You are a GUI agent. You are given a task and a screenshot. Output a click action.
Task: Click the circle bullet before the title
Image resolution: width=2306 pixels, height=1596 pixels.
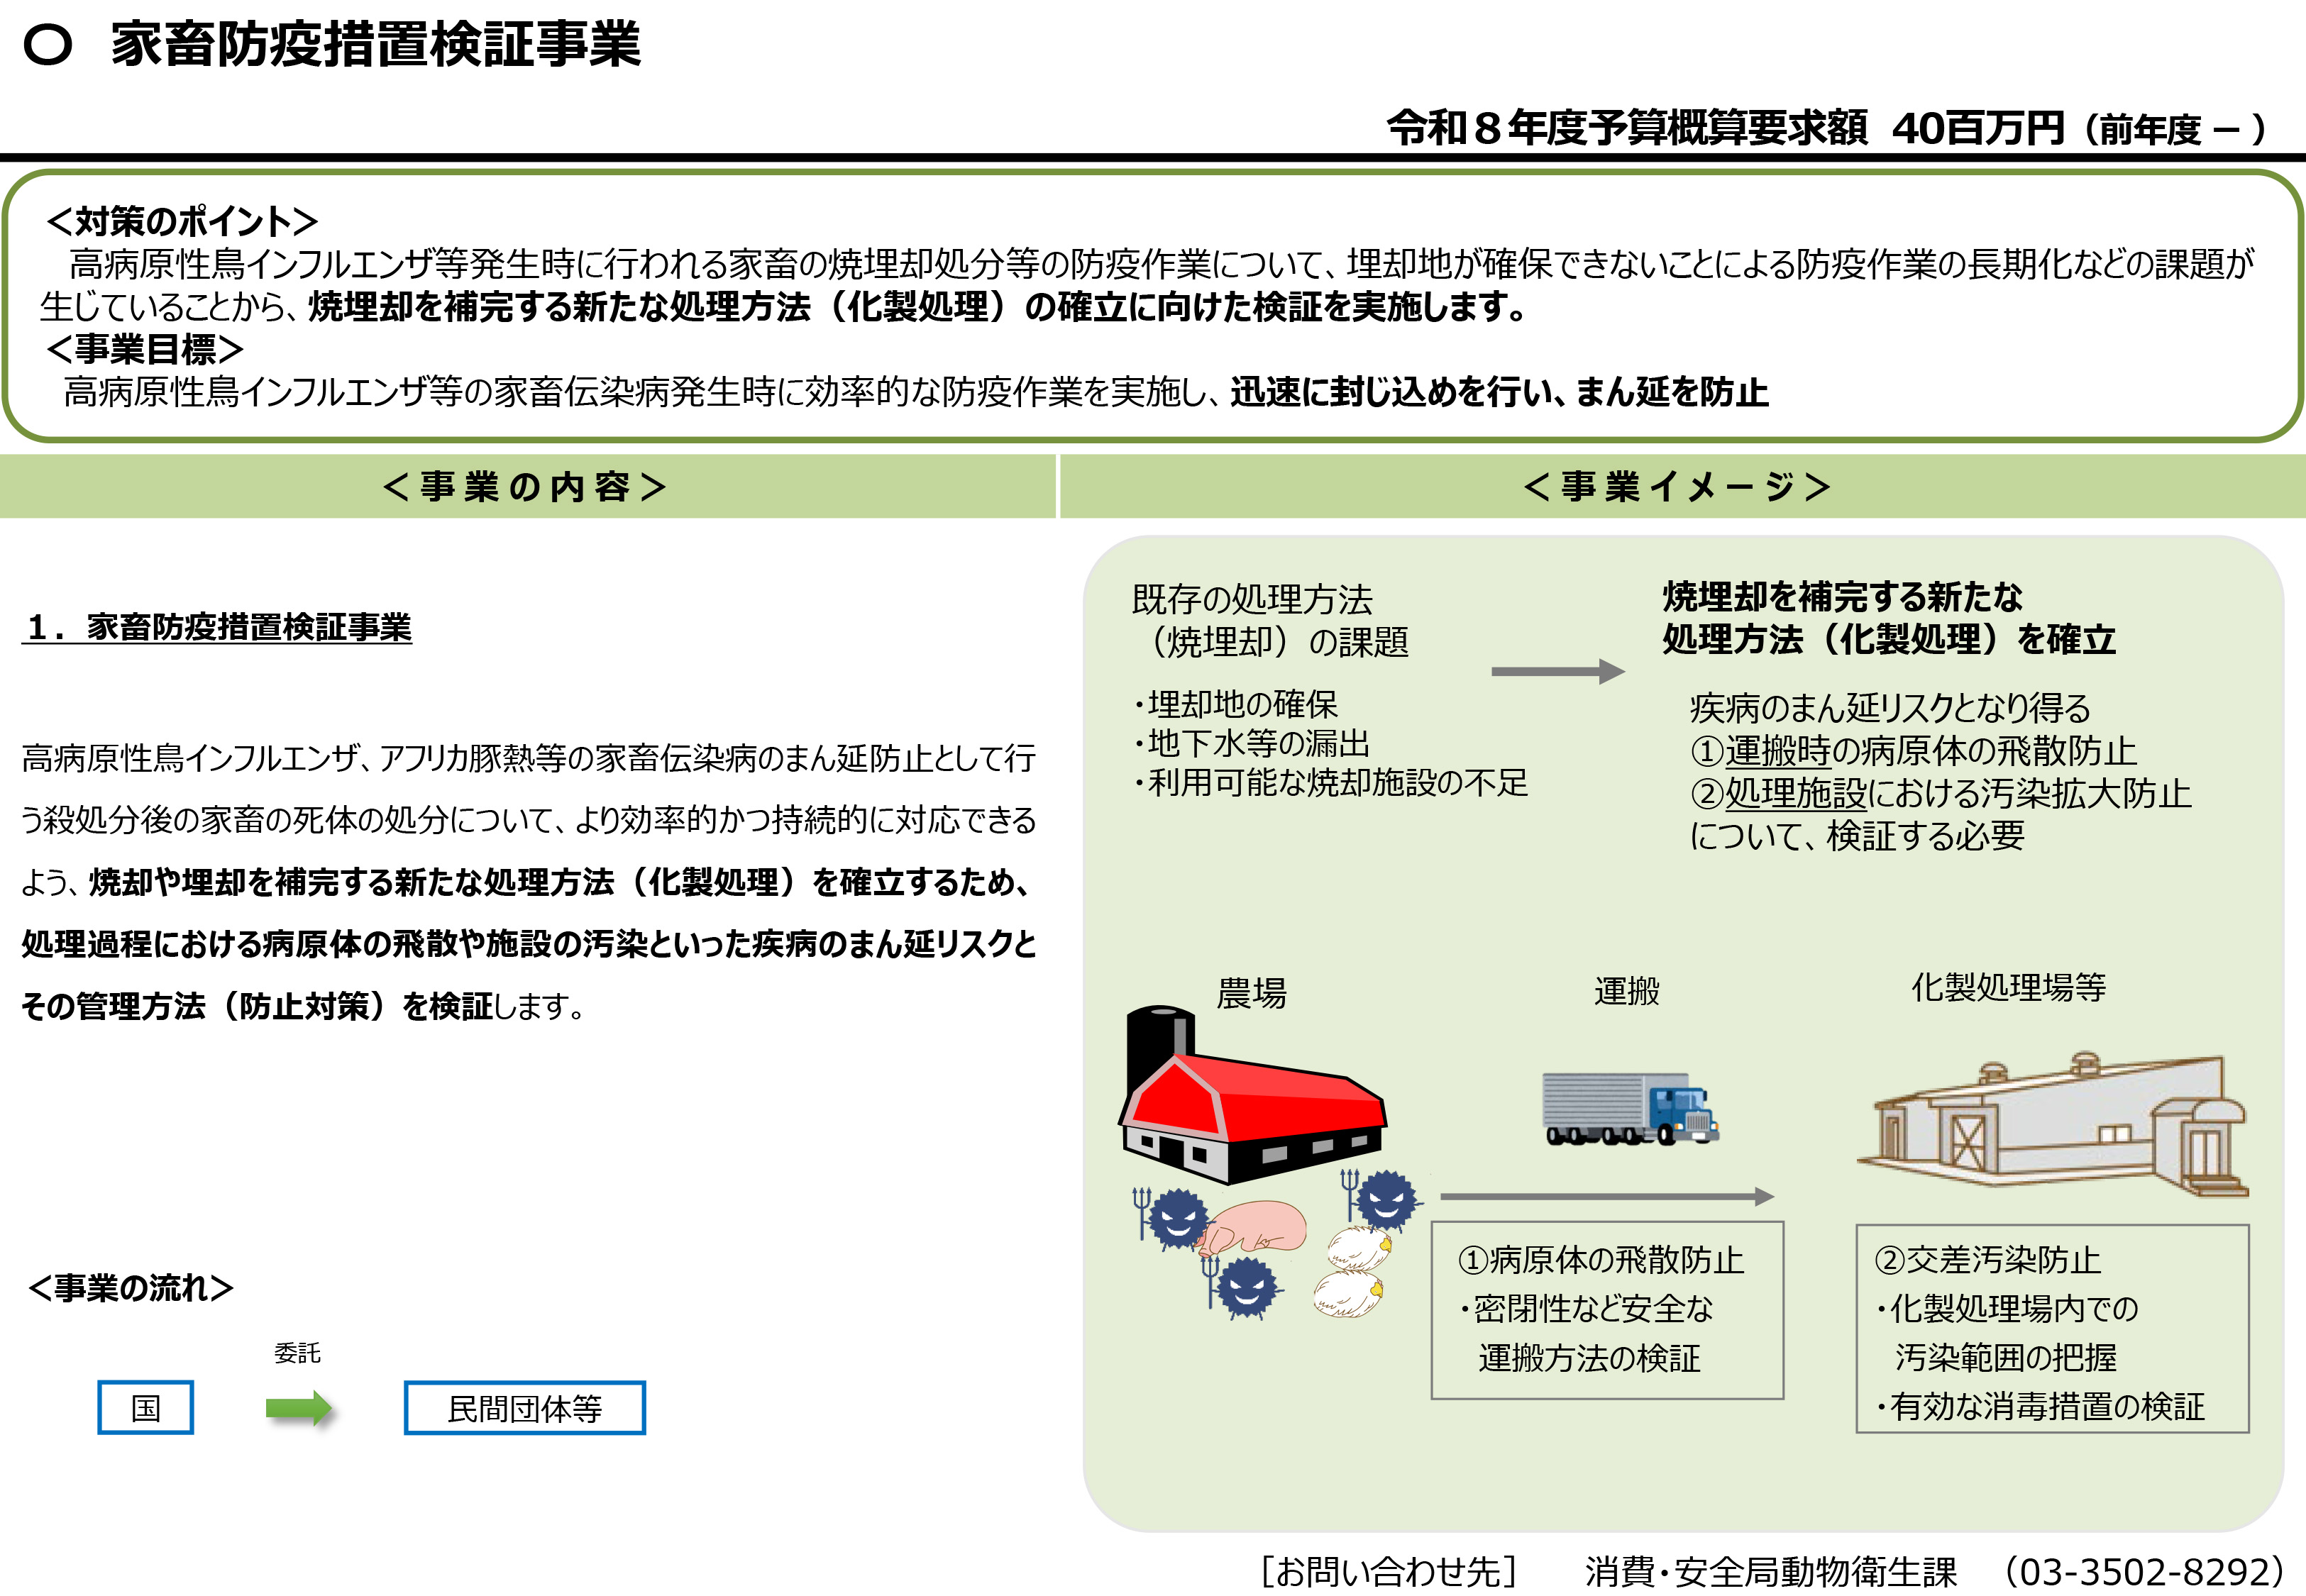47,45
